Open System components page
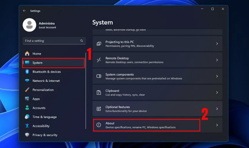 click(x=157, y=76)
